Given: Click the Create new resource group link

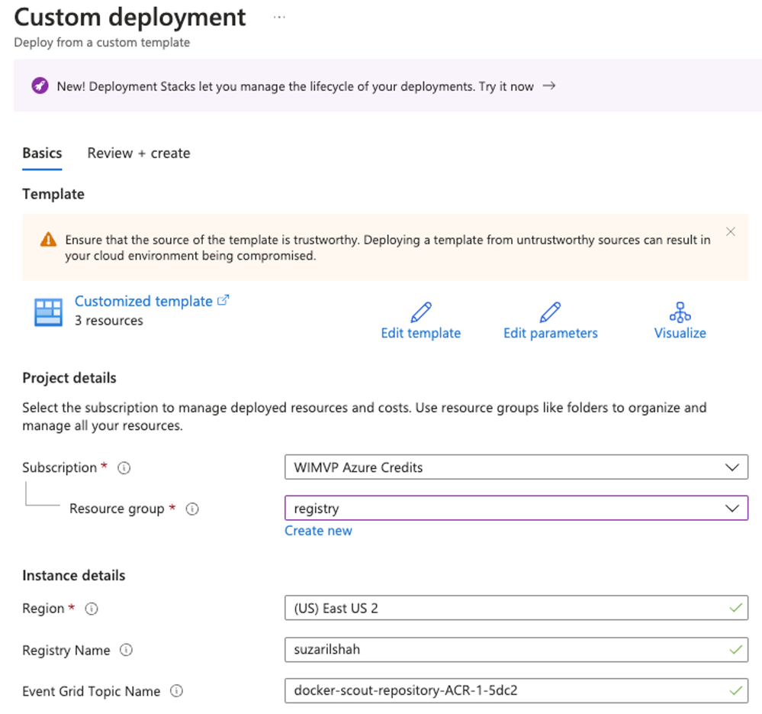Looking at the screenshot, I should coord(318,531).
